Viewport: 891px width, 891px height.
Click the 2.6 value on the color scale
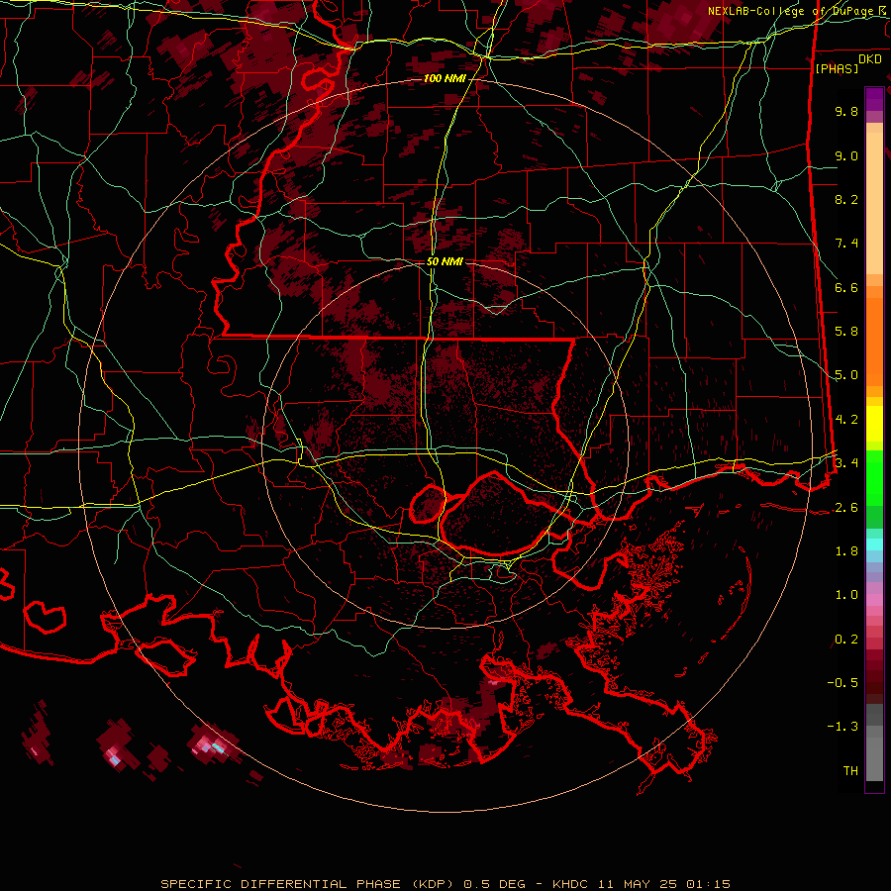pyautogui.click(x=846, y=508)
